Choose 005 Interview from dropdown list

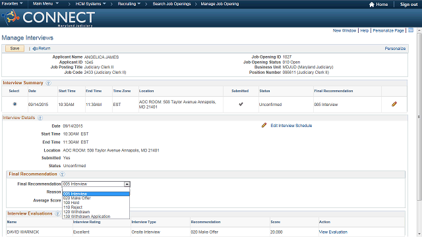point(96,194)
